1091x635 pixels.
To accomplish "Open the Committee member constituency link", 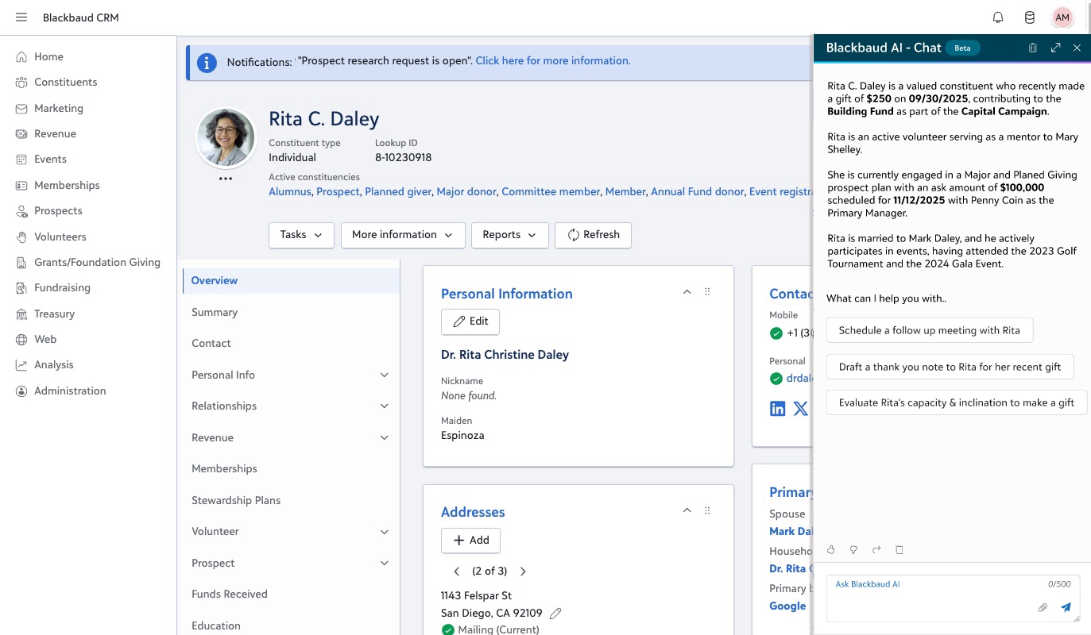I will coord(551,192).
